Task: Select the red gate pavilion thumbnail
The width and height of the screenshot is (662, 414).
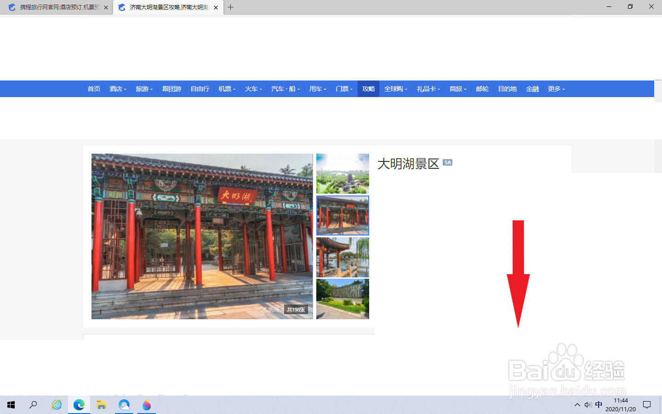Action: (342, 215)
